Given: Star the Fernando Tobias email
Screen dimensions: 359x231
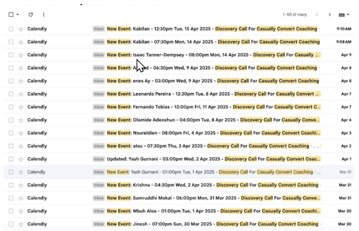Looking at the screenshot, I should [x=21, y=107].
